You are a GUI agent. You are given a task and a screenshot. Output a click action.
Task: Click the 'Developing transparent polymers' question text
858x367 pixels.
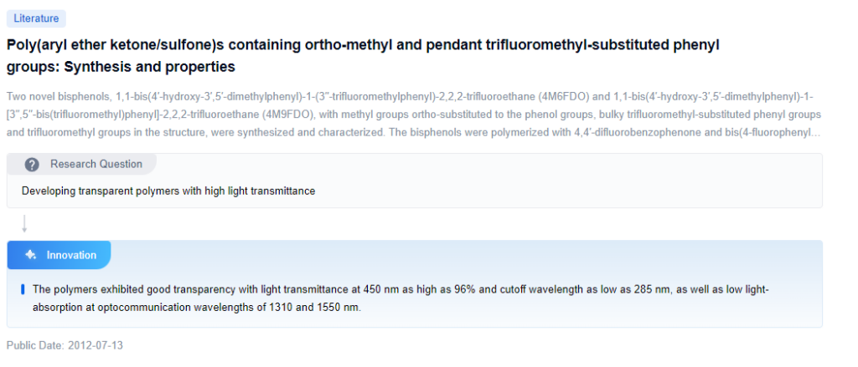(x=168, y=191)
